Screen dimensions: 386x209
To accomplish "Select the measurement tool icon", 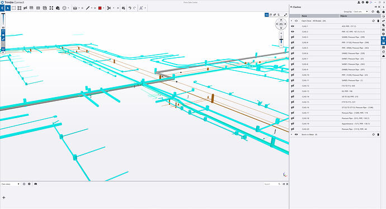I will [x=75, y=8].
